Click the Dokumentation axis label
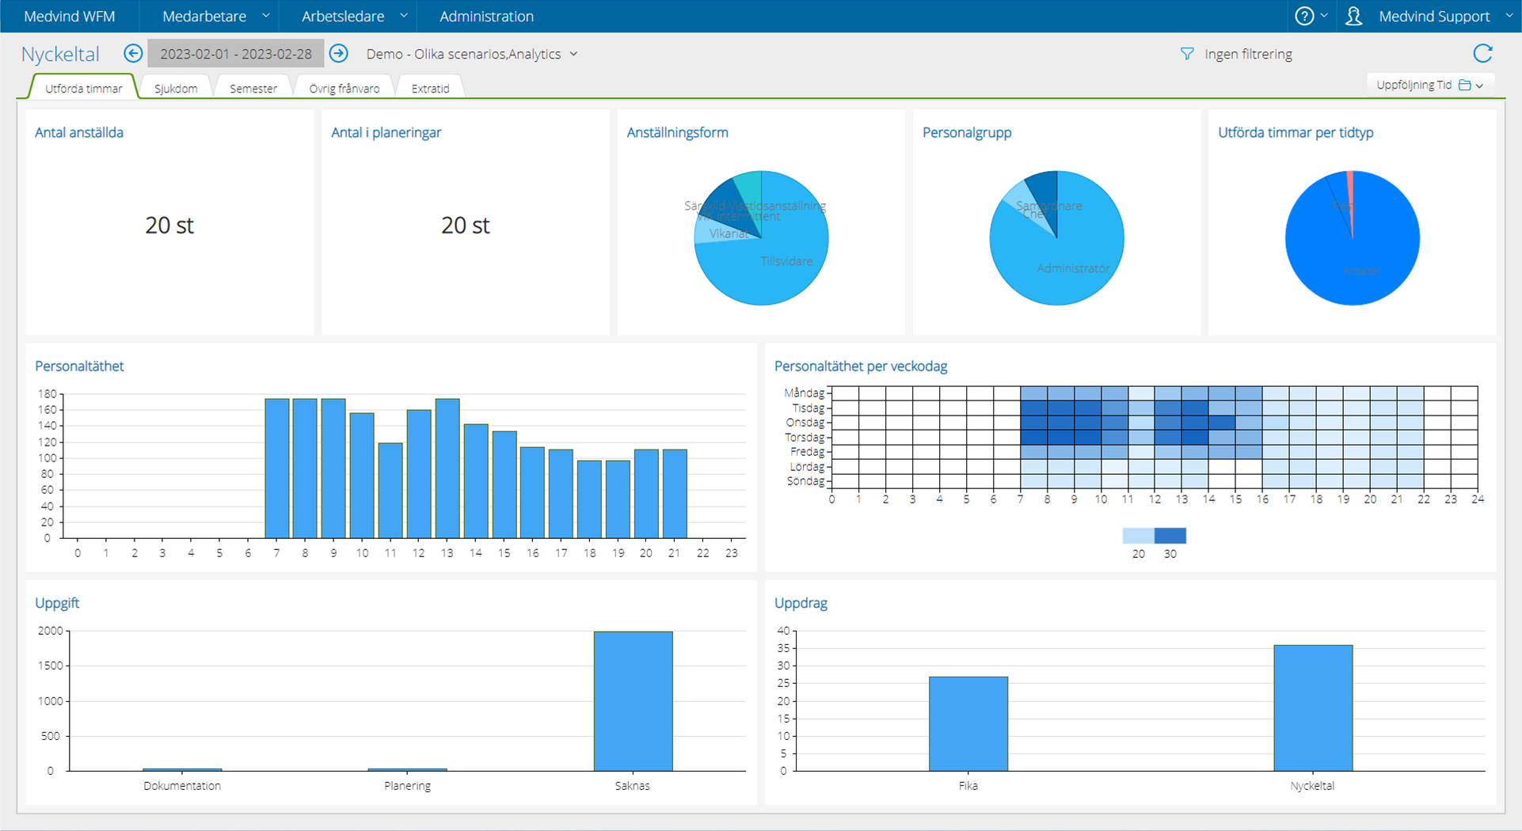The width and height of the screenshot is (1522, 831). (182, 786)
